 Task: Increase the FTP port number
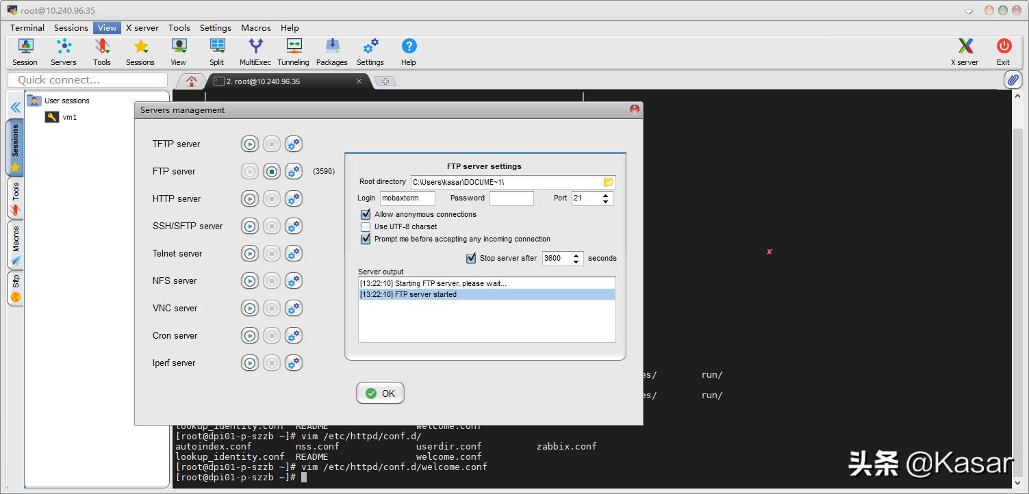coord(606,195)
